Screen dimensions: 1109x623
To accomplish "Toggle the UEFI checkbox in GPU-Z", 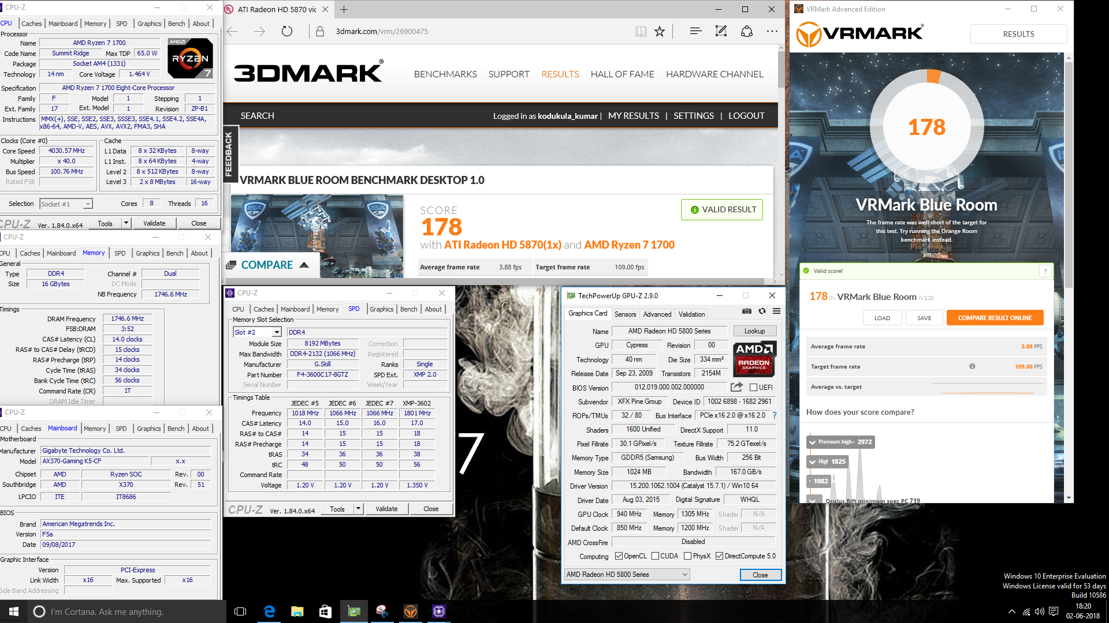I will [x=753, y=388].
